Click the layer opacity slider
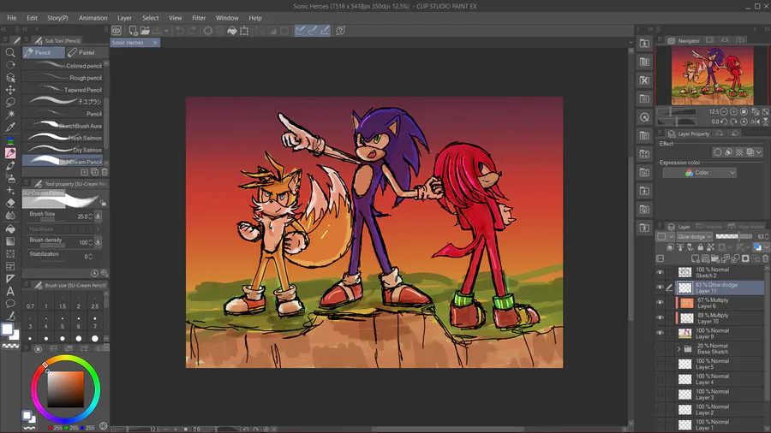The width and height of the screenshot is (771, 433). pos(735,237)
